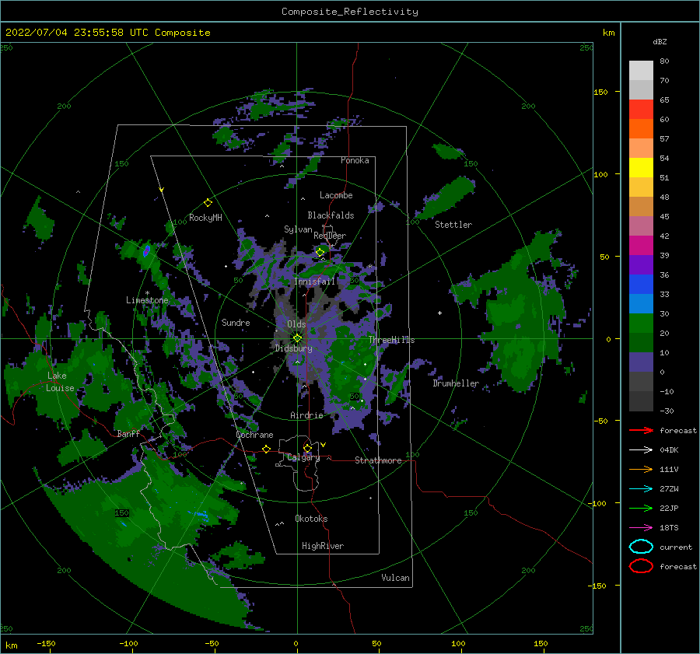Click the Airdrie label

pyautogui.click(x=306, y=415)
